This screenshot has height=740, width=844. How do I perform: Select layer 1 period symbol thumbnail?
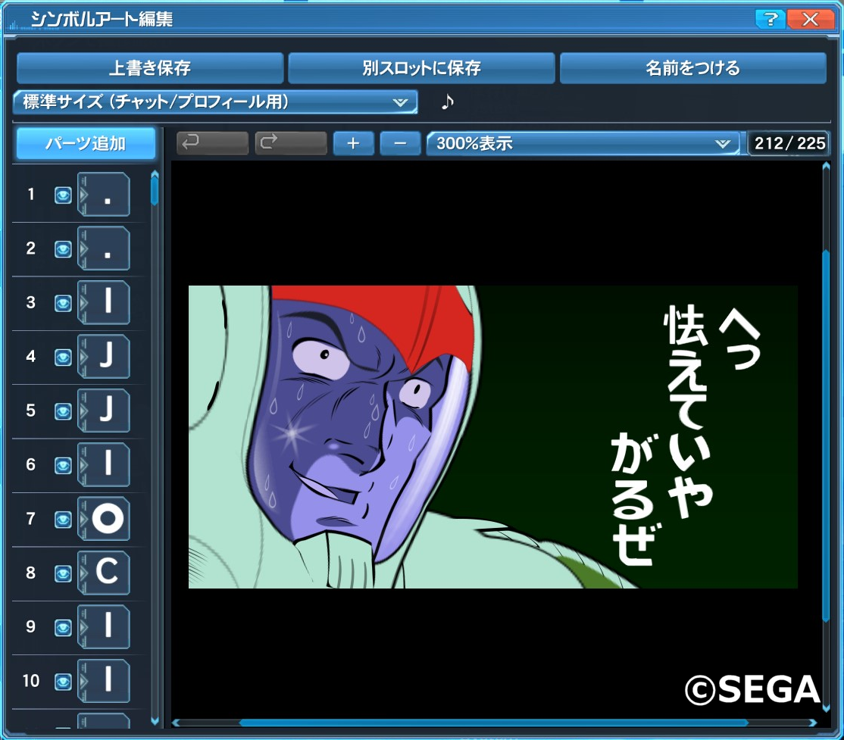[x=104, y=195]
